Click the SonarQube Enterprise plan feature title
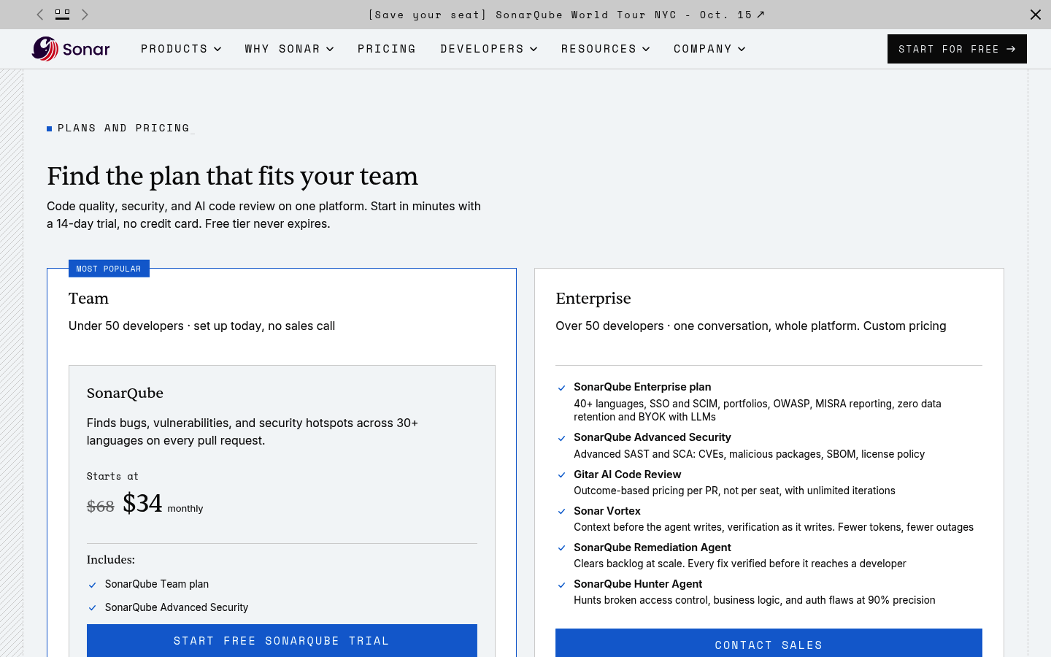Screen dimensions: 1051x657 642,387
